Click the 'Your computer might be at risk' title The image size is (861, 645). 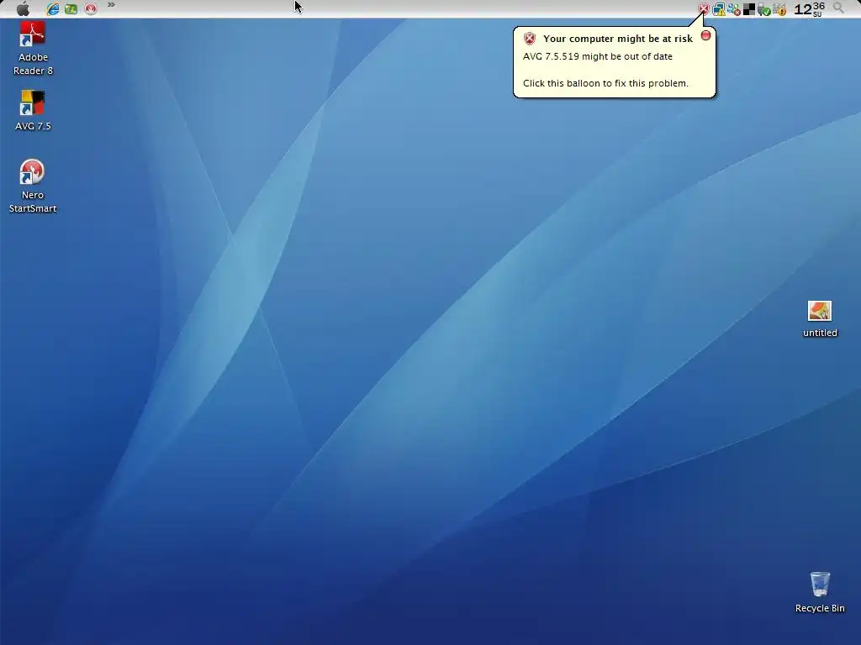pyautogui.click(x=618, y=39)
